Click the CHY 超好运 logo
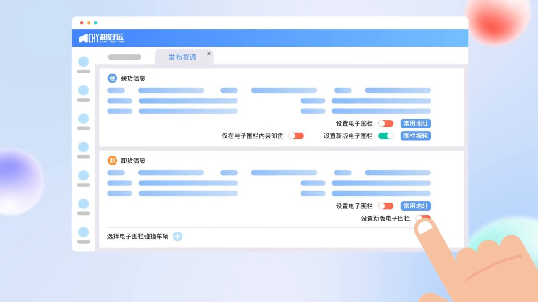This screenshot has width=538, height=302. pos(101,38)
